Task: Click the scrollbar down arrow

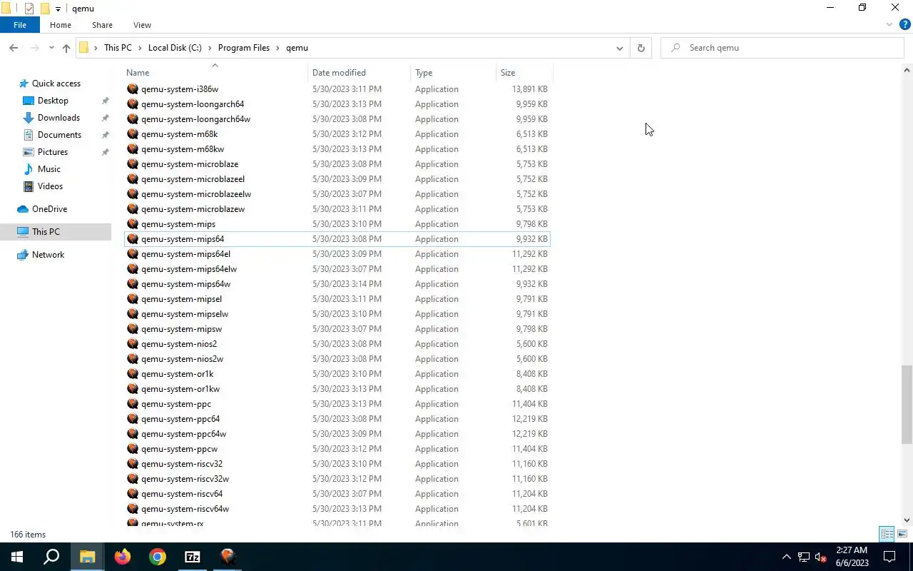Action: point(907,521)
